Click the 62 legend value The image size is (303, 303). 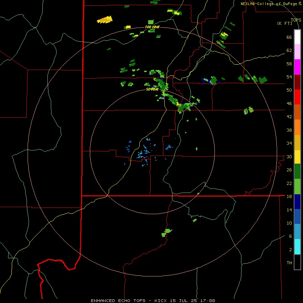click(289, 50)
